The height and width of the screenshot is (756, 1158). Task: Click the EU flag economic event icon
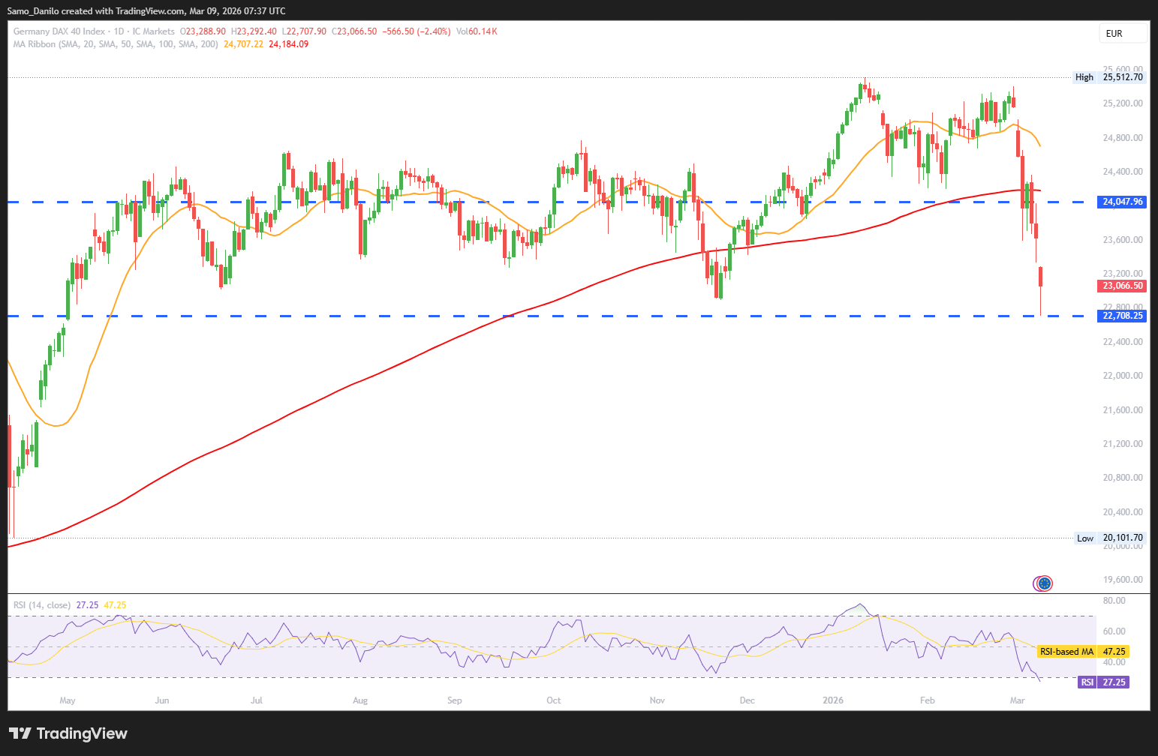[1043, 583]
